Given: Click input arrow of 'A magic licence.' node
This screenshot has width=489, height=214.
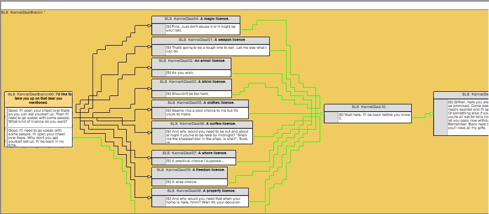Looking at the screenshot, I should click(150, 26).
